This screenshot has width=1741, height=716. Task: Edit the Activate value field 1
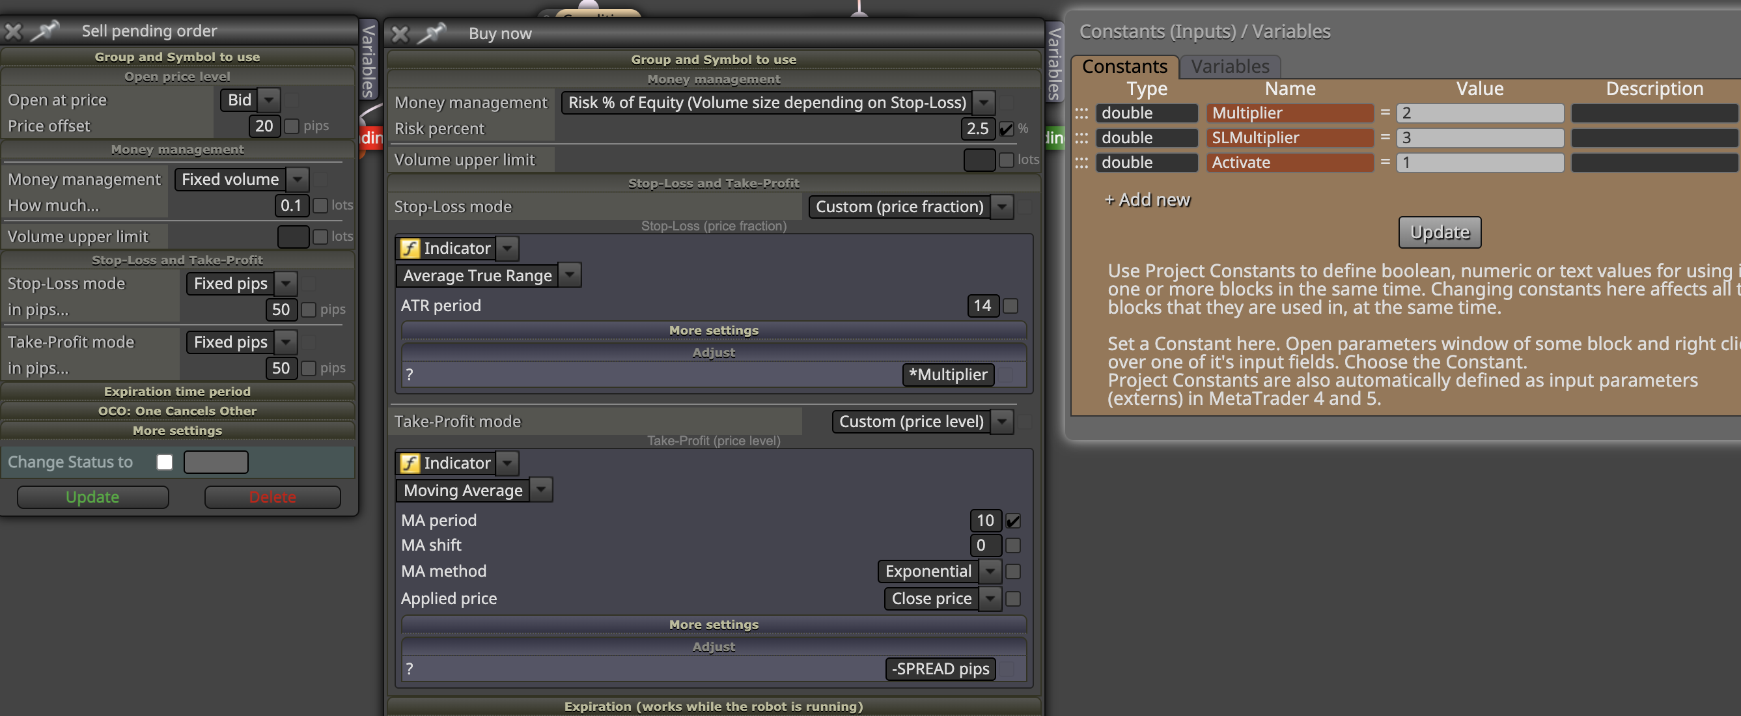(x=1480, y=163)
